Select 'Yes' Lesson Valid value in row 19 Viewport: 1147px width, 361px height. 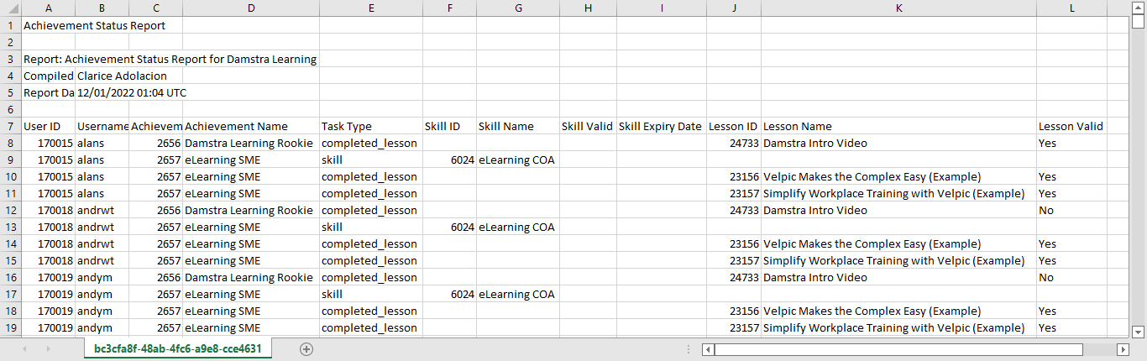(1072, 327)
